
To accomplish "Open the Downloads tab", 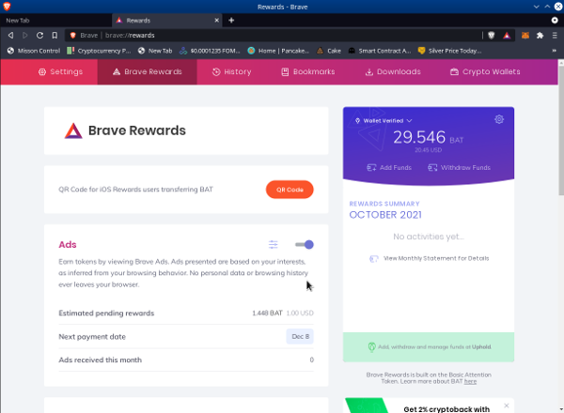I will click(393, 72).
